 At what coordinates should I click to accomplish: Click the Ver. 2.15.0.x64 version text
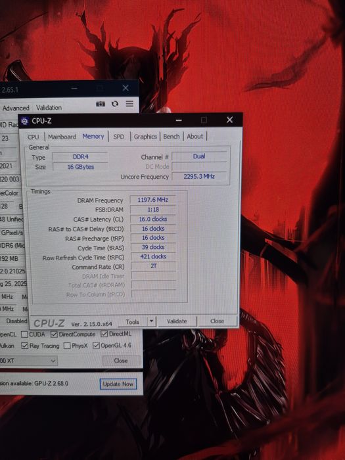[x=91, y=324]
